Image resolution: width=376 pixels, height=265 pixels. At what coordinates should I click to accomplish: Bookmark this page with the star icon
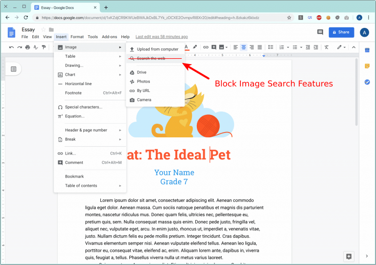click(289, 18)
